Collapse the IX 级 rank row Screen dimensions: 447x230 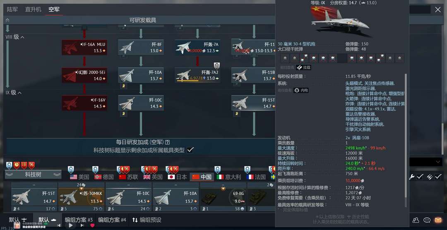click(14, 93)
